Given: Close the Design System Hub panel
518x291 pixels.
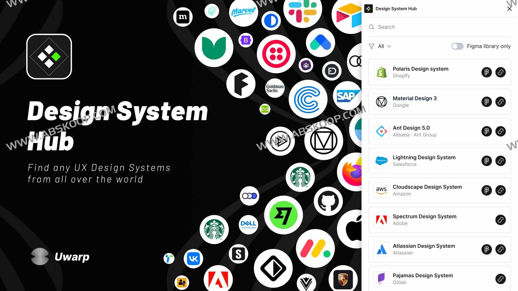Looking at the screenshot, I should (x=509, y=9).
